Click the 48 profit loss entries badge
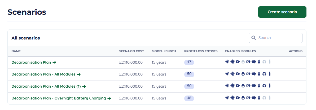Screen dimensions: 316x110 coord(189,98)
